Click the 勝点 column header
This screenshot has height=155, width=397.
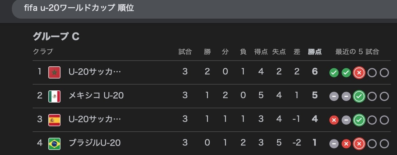(315, 52)
